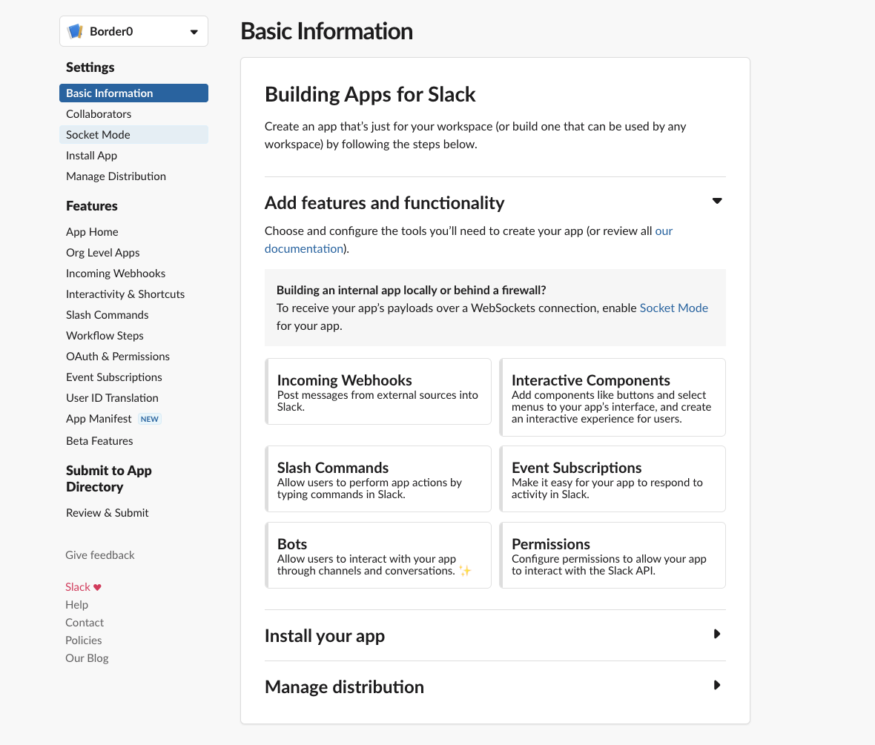This screenshot has height=745, width=875.
Task: Click the NEW badge beside App Manifest
Action: pos(150,419)
